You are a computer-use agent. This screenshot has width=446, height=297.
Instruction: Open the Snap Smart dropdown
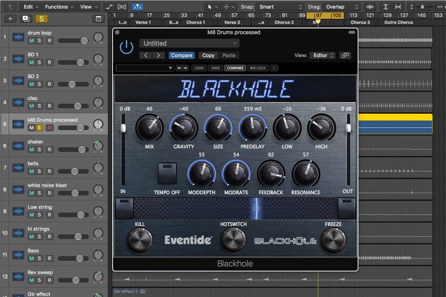tap(279, 7)
